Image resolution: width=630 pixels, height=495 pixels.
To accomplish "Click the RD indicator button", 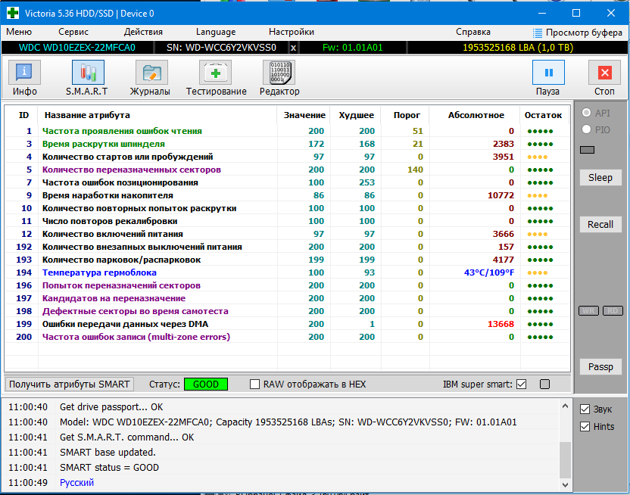I will pos(613,311).
